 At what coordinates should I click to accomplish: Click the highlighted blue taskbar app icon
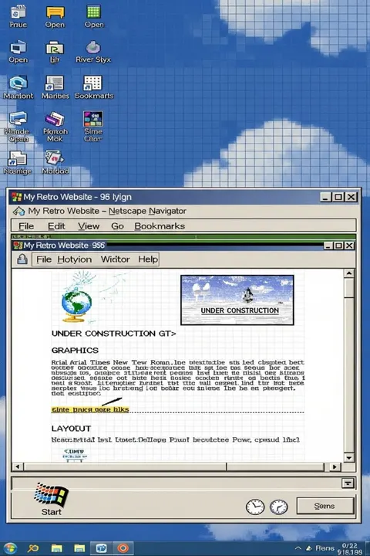coord(101,548)
